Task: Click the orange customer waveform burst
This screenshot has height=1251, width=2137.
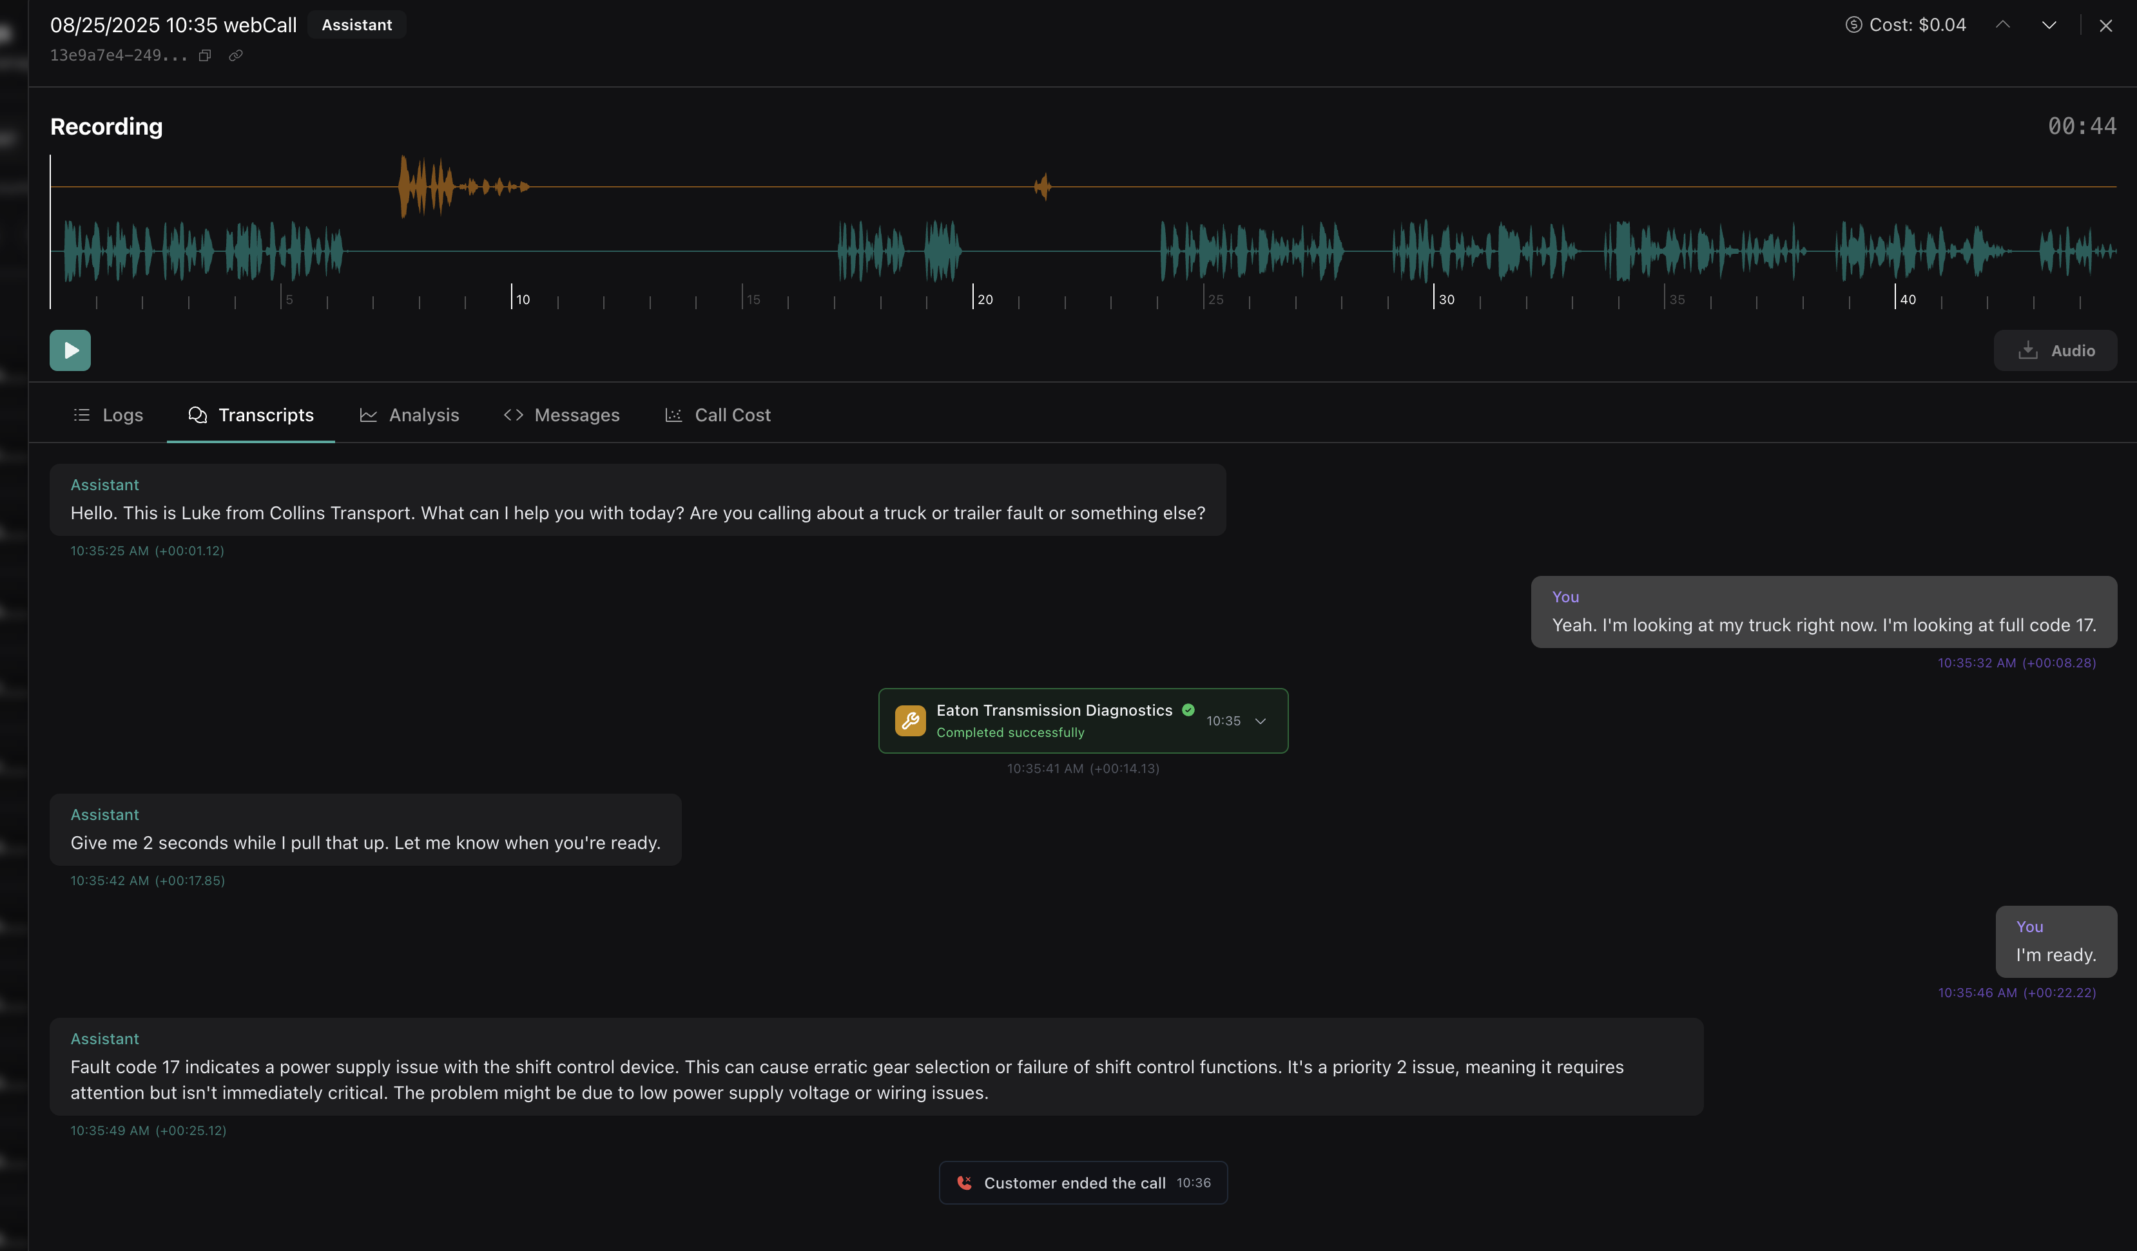Action: pos(463,186)
